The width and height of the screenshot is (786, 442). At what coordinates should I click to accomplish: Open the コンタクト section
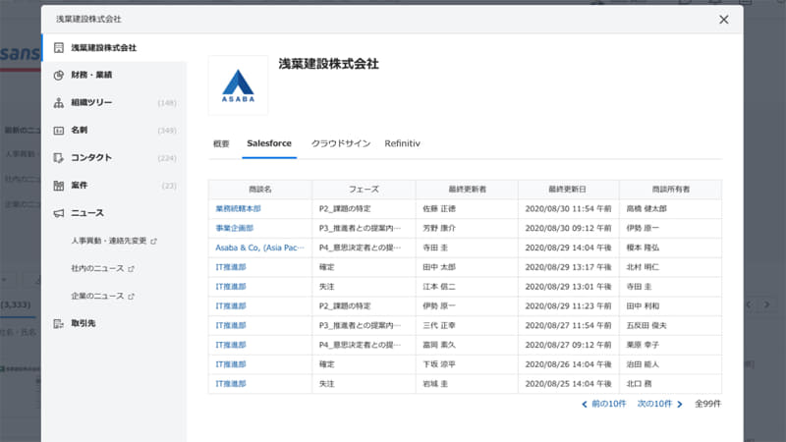114,158
